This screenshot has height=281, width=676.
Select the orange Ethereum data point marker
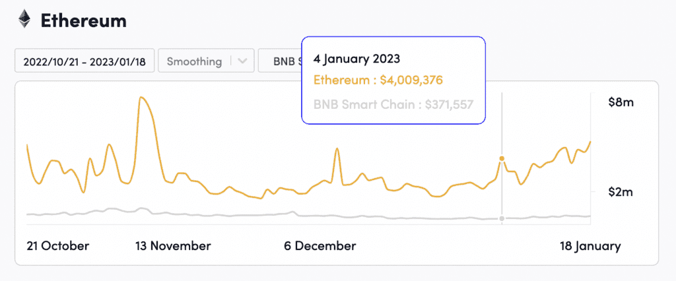pyautogui.click(x=502, y=158)
